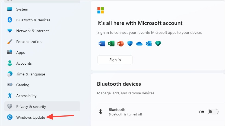Click the Microsoft logo in account card
Image resolution: width=225 pixels, height=126 pixels.
point(100,10)
